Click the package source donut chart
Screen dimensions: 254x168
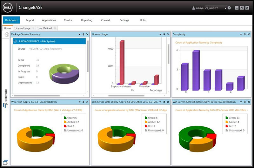click(64, 74)
